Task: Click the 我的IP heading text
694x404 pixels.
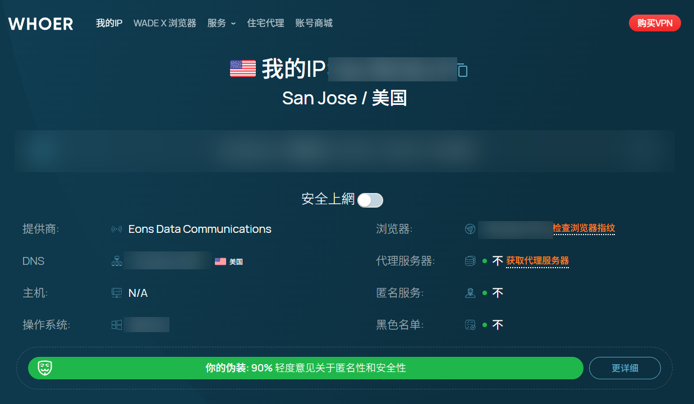Action: (x=293, y=70)
